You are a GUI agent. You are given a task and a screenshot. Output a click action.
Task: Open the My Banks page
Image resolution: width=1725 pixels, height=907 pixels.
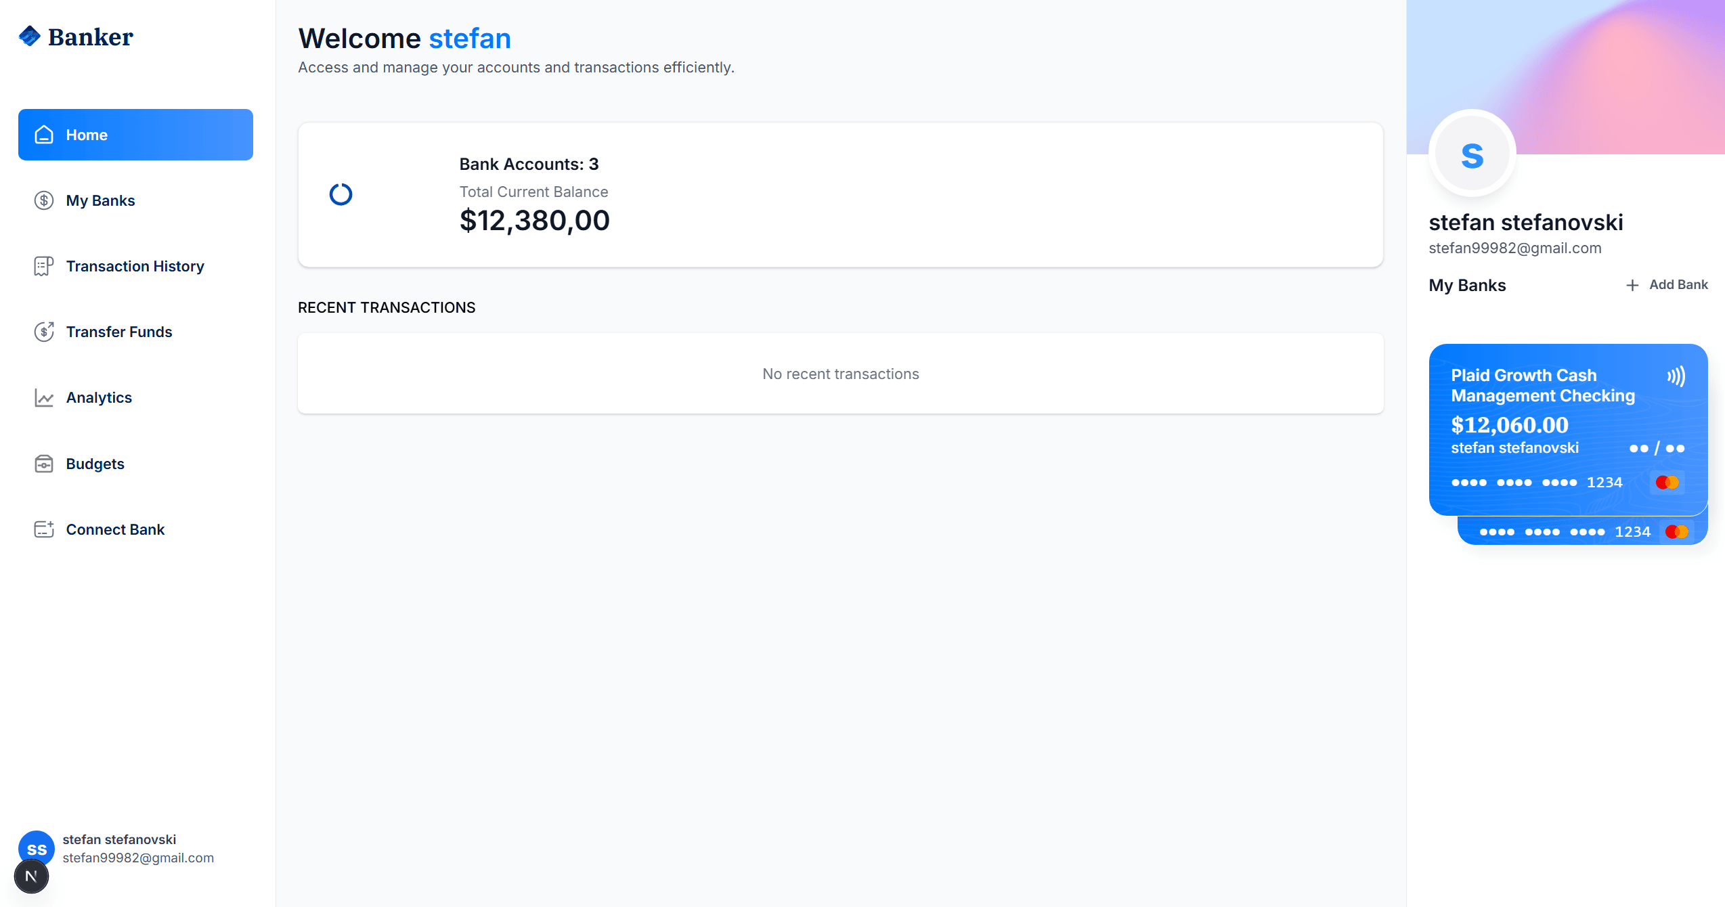click(x=100, y=200)
